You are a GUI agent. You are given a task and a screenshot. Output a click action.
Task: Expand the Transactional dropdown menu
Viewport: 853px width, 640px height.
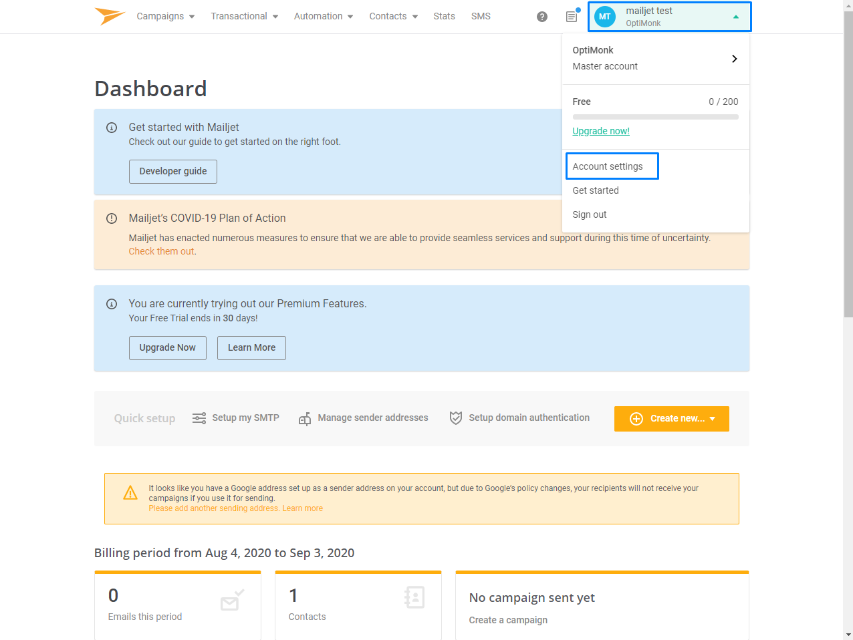point(245,16)
